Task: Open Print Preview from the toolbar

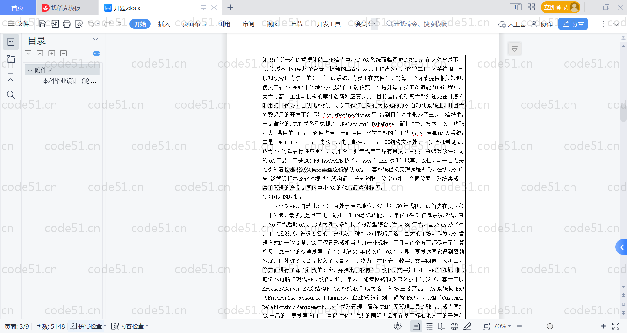Action: [79, 24]
